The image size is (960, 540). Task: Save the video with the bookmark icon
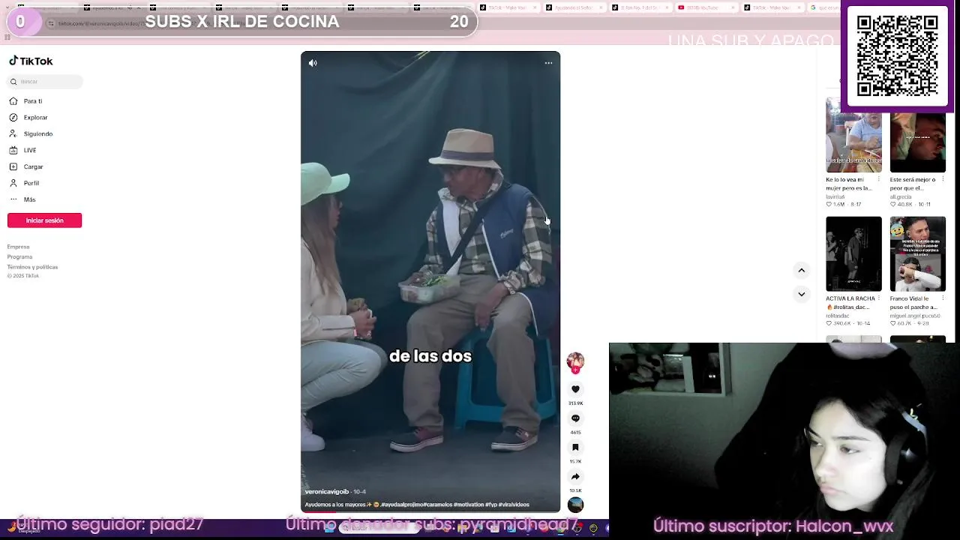tap(575, 448)
